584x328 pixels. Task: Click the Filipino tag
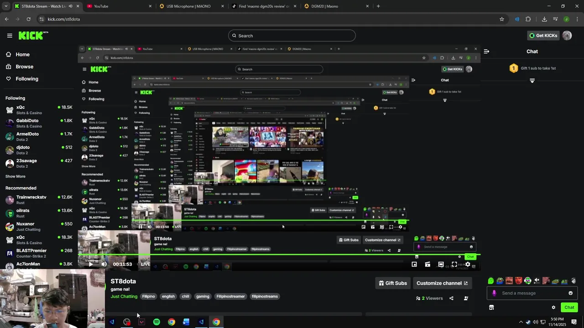pos(148,297)
